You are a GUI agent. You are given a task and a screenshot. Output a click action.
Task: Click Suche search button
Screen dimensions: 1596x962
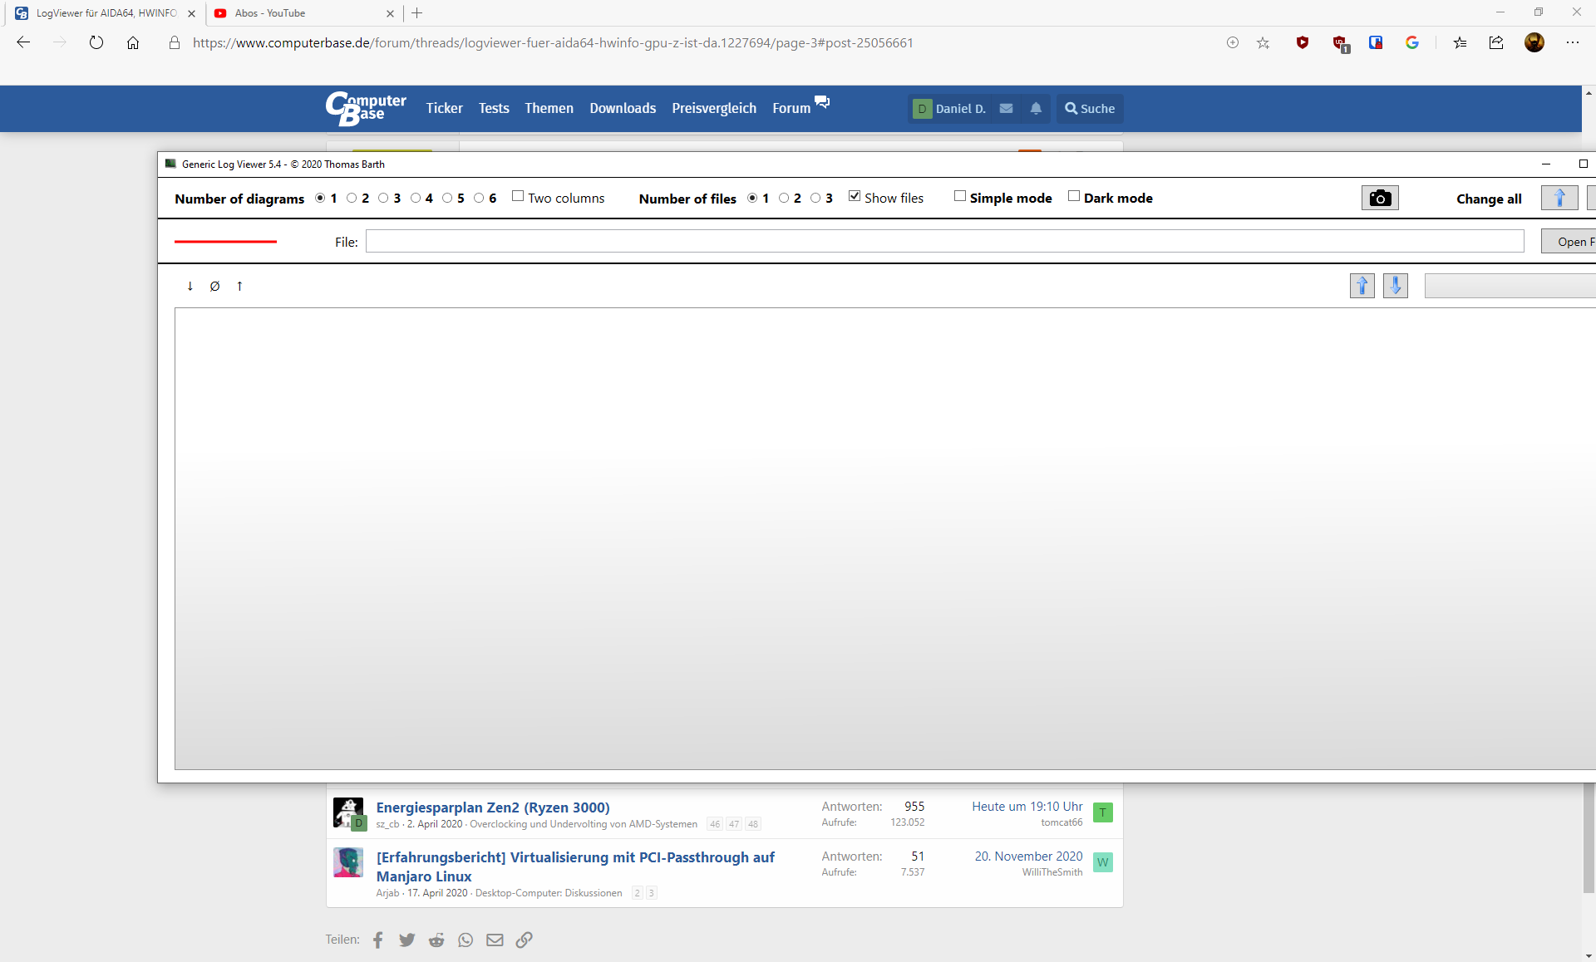1090,109
